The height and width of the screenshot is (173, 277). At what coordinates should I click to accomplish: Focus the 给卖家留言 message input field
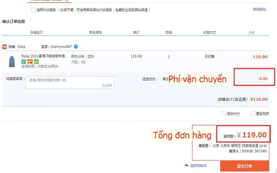click(x=70, y=82)
